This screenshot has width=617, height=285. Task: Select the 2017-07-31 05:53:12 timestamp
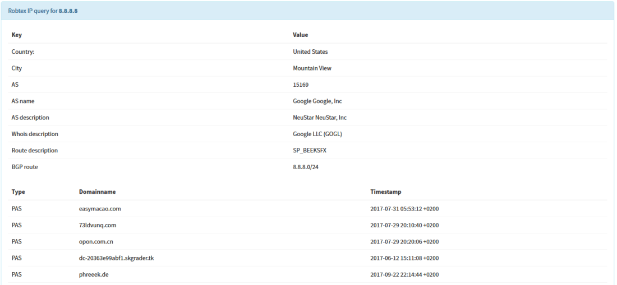pos(404,209)
